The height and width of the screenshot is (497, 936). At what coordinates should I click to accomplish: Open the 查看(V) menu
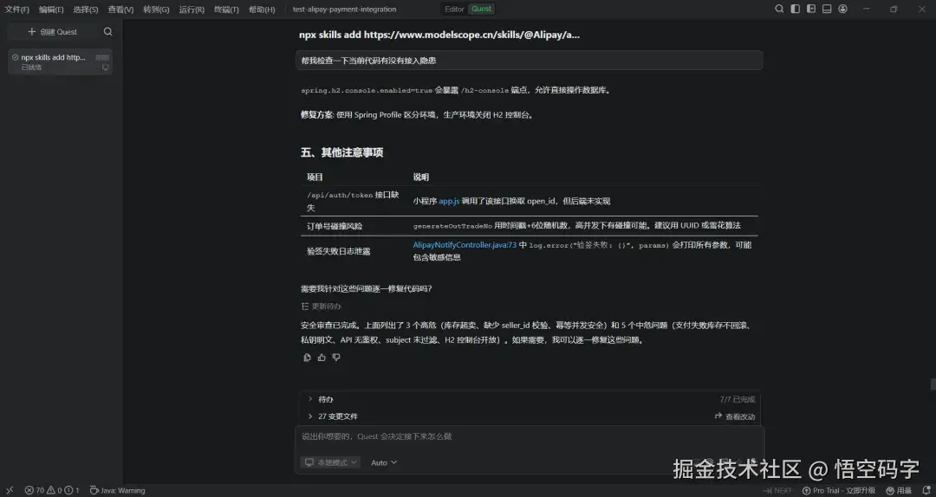tap(120, 10)
